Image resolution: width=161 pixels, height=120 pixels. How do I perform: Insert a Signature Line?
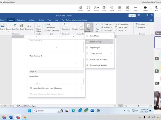pos(122,24)
